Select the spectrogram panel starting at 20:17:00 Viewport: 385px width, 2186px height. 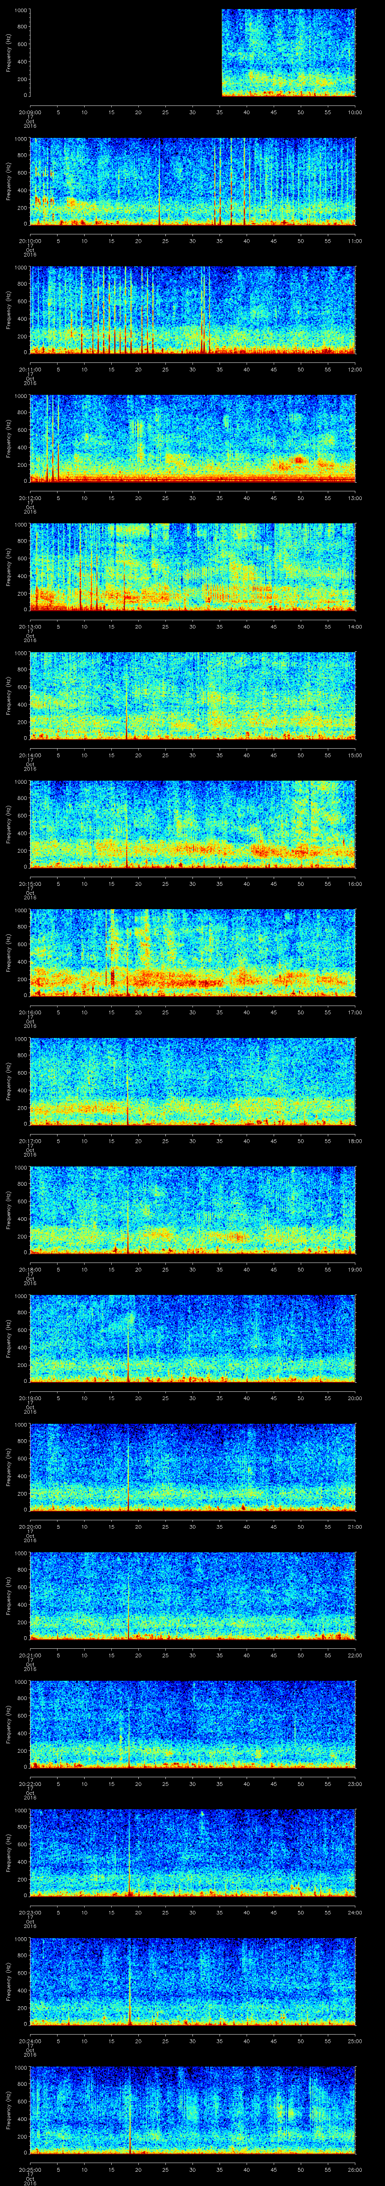193,1082
